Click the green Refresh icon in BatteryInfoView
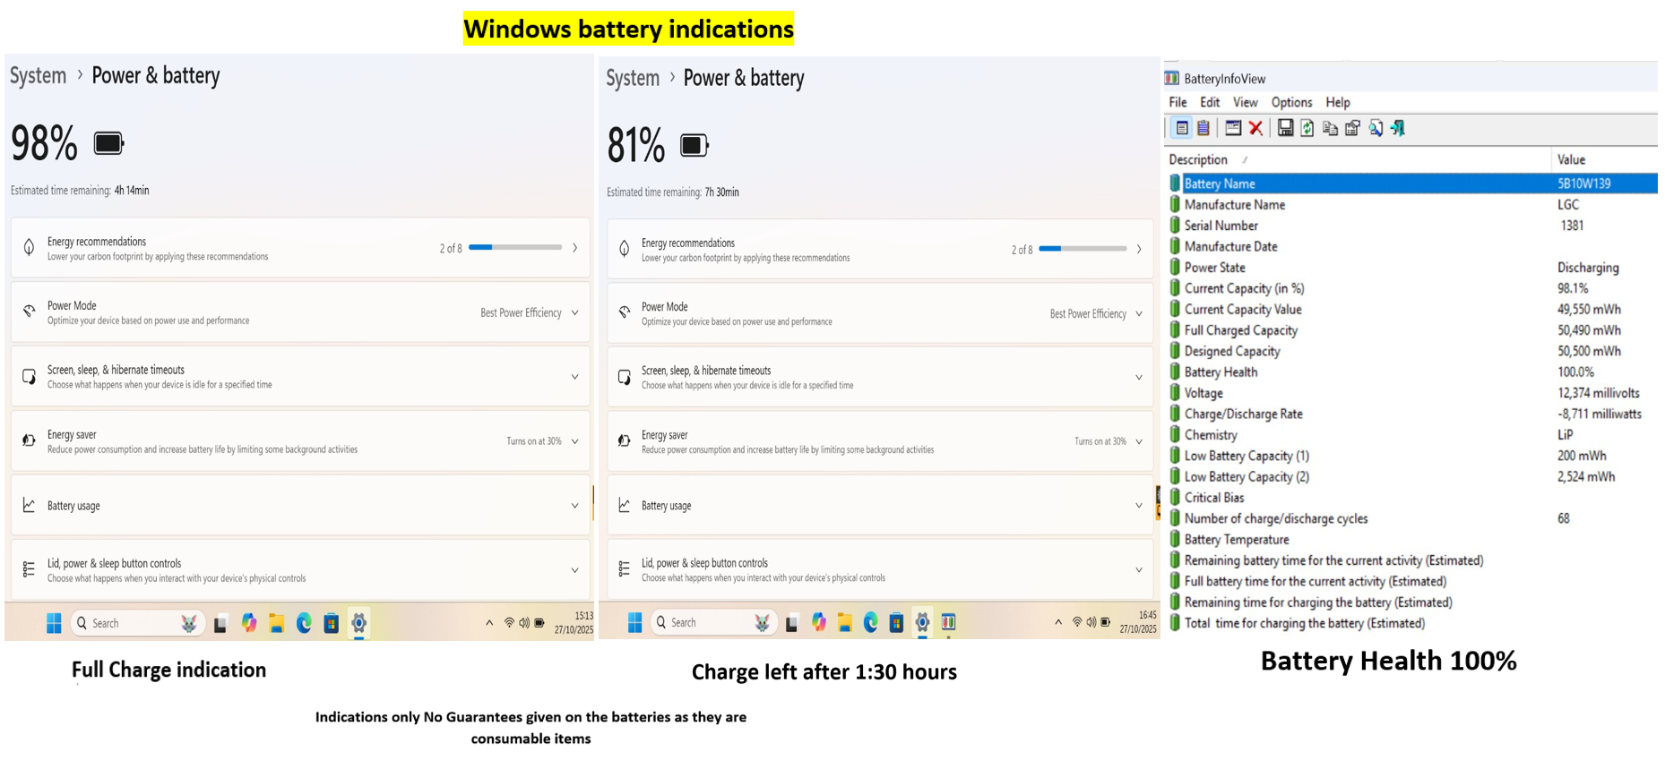Viewport: 1665px width, 760px height. click(x=1307, y=128)
